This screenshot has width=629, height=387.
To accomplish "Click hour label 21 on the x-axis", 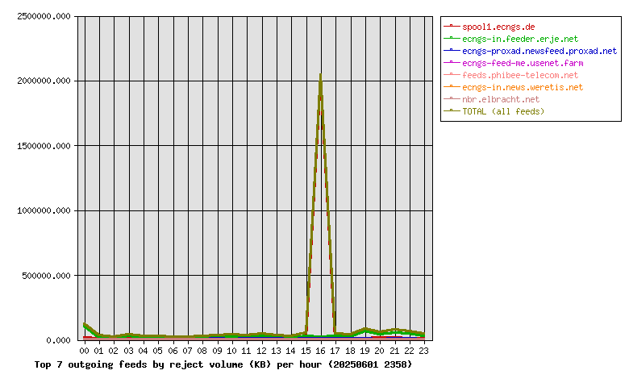I will [394, 351].
